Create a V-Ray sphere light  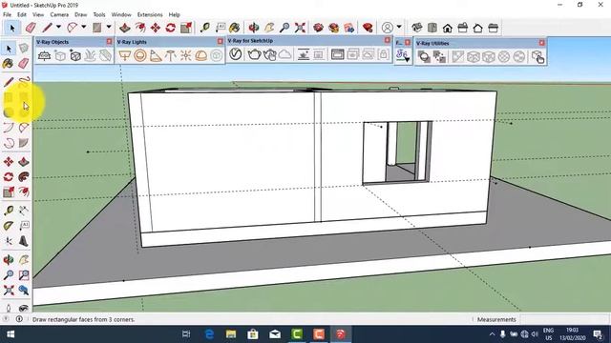(x=140, y=55)
